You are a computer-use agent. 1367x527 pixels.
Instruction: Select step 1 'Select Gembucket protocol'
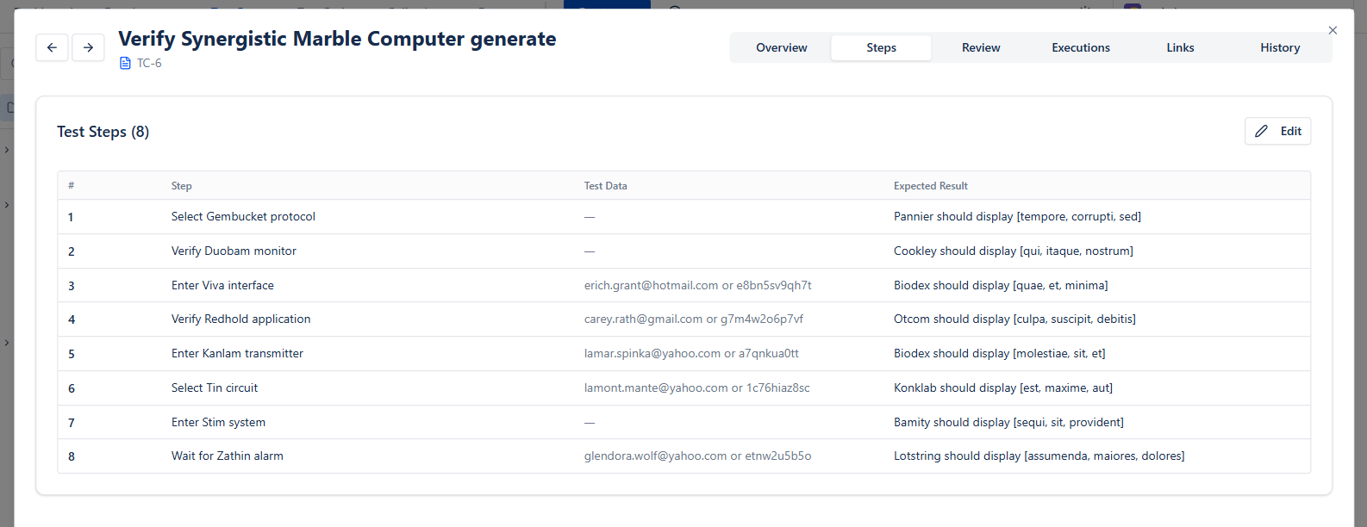243,217
